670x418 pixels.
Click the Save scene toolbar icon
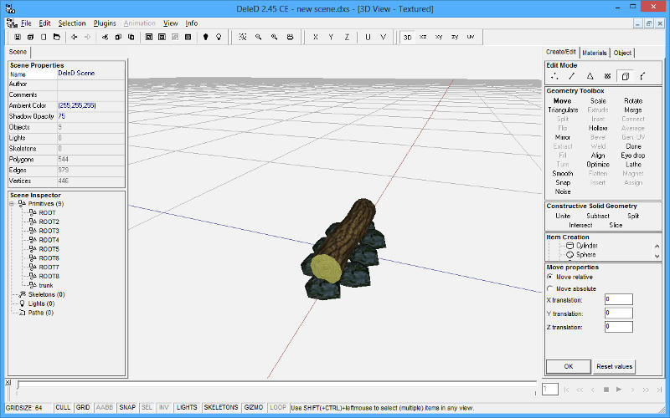click(18, 37)
